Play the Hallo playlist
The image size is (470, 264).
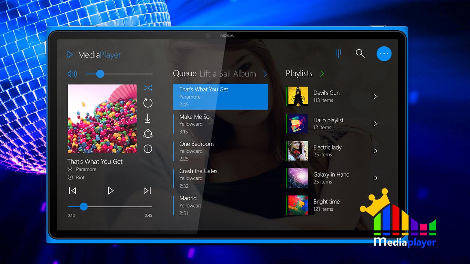375,124
